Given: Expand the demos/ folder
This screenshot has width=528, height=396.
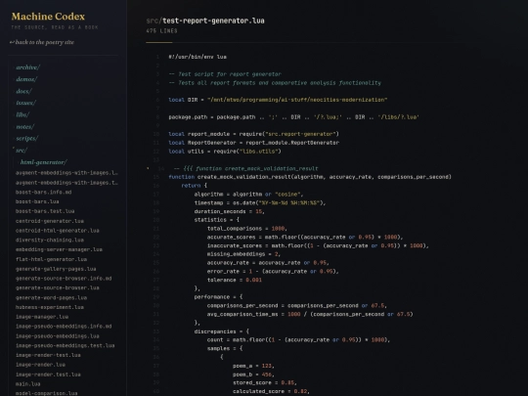Looking at the screenshot, I should tap(26, 79).
